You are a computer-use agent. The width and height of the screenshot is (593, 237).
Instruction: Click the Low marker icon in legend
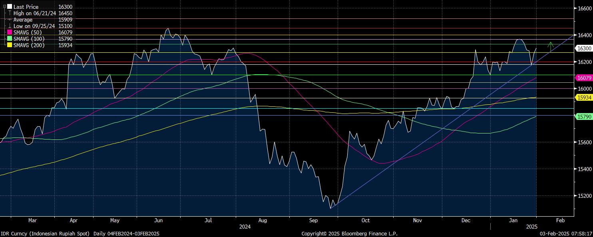click(10, 26)
